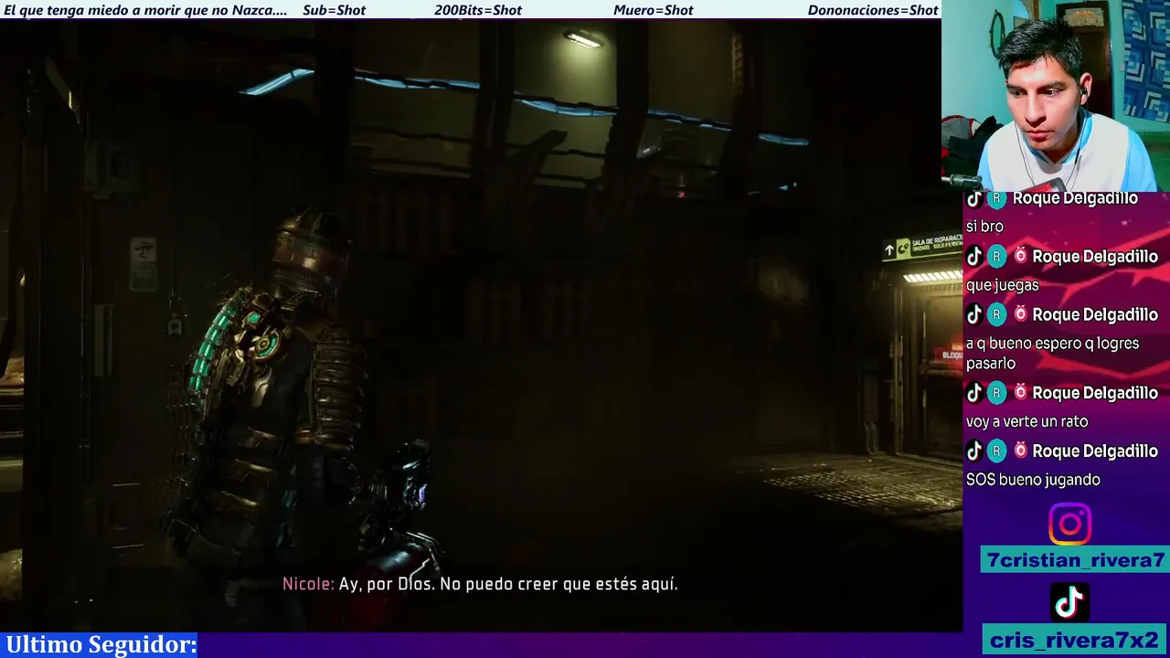This screenshot has height=658, width=1170.
Task: Click the Nicole subtitle line in the game
Action: click(x=480, y=584)
